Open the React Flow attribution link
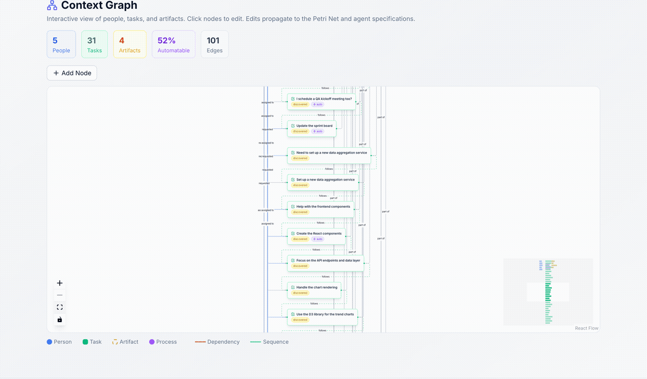The image size is (647, 379). tap(586, 328)
